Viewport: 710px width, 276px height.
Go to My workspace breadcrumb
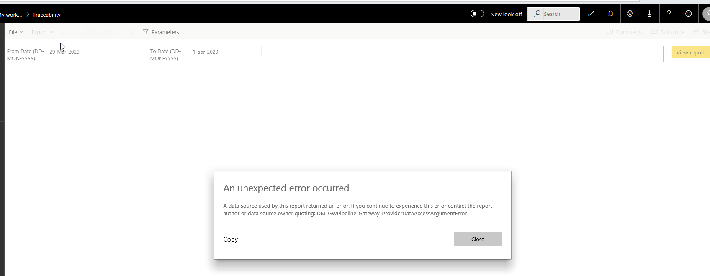pos(11,15)
